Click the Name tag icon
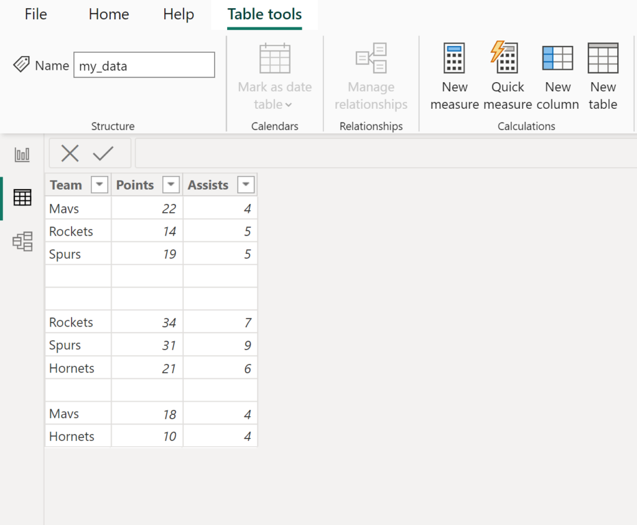Viewport: 637px width, 525px height. (22, 65)
